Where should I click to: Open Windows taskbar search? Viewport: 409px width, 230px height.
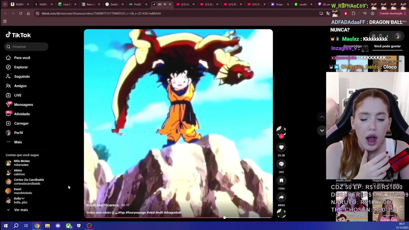click(16, 226)
